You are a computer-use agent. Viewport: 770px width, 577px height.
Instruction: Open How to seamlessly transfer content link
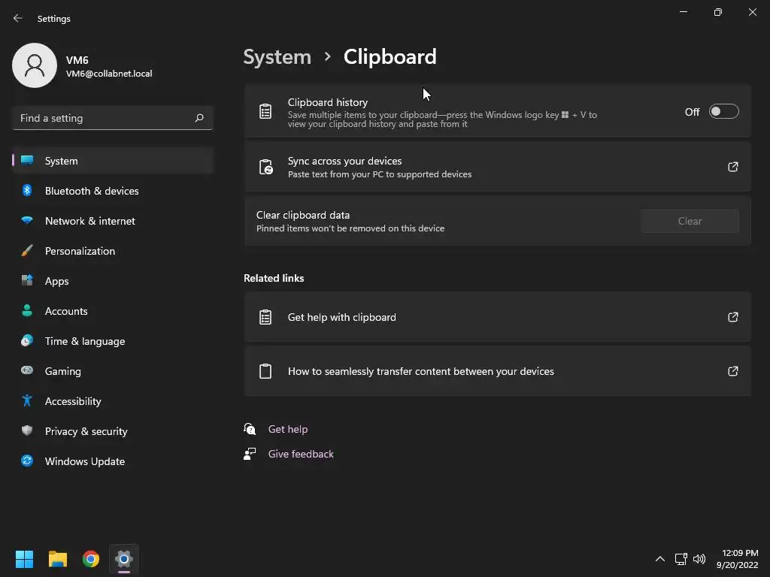click(420, 371)
